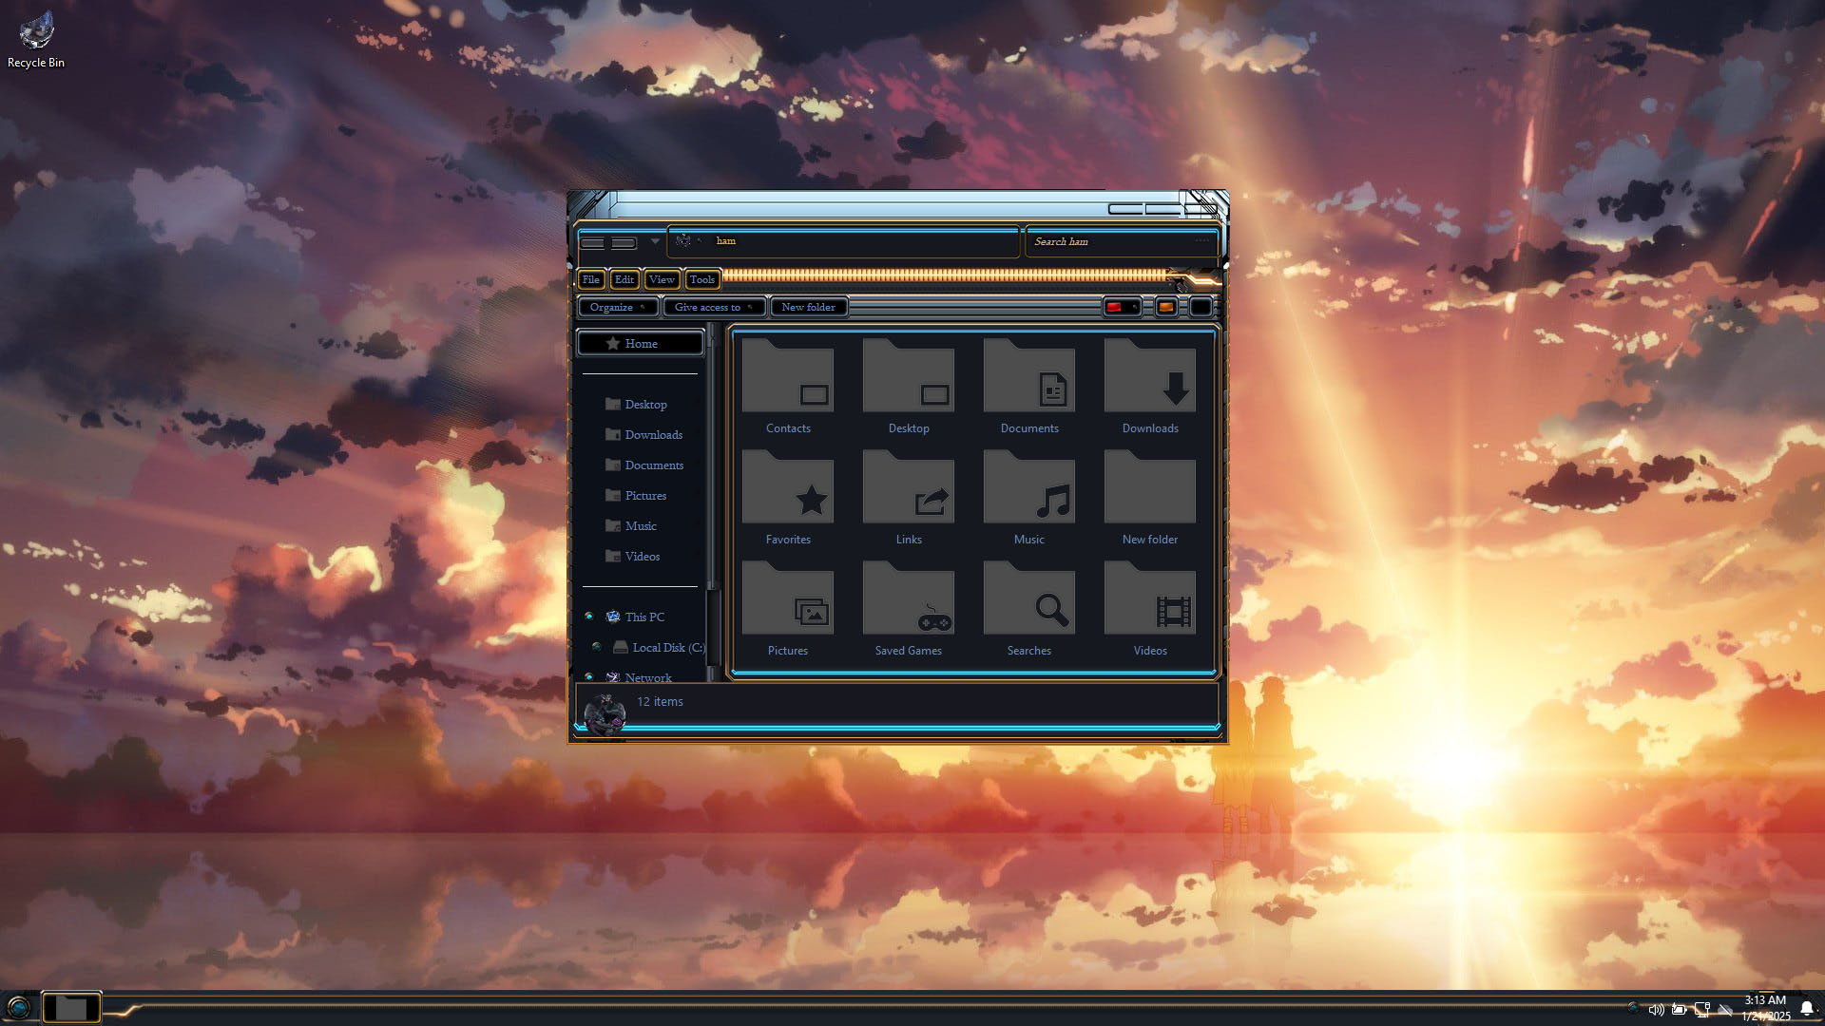Open the change view dropdown in toolbar
The image size is (1825, 1026).
(x=1123, y=307)
